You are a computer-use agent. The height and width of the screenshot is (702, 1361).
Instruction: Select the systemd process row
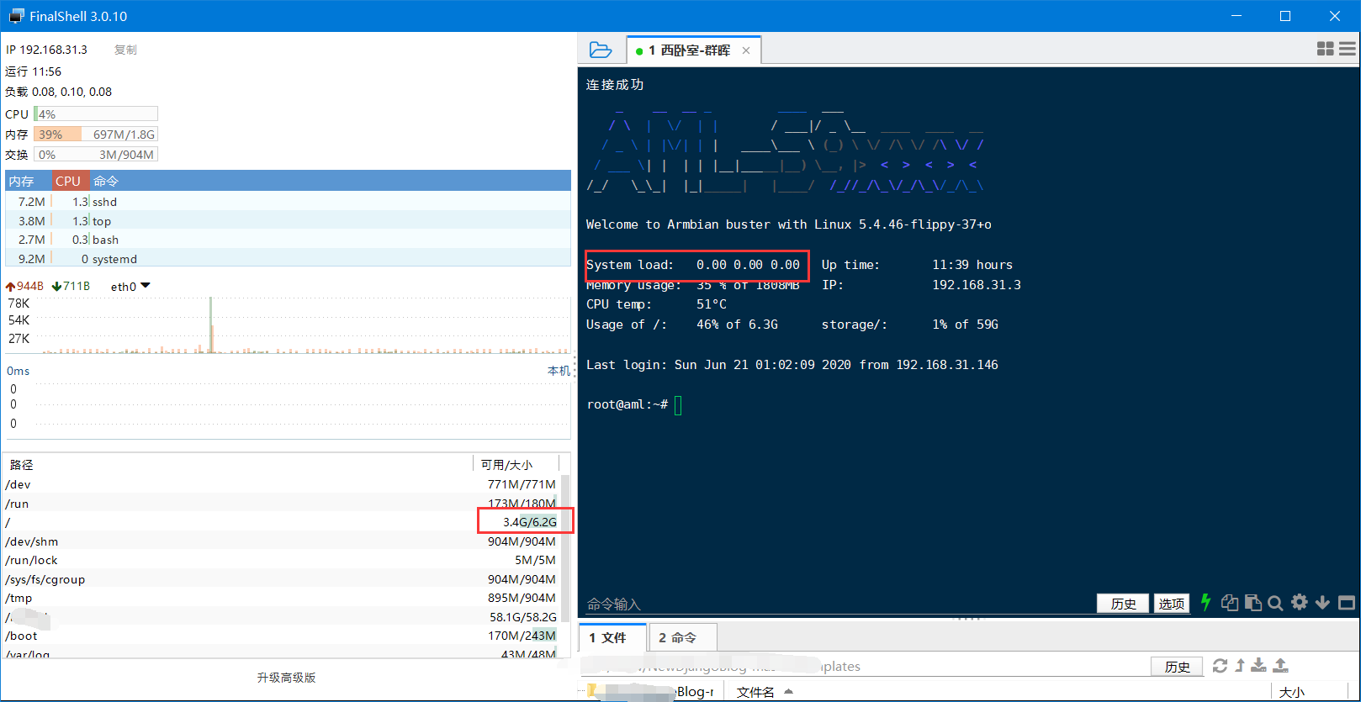coord(288,259)
